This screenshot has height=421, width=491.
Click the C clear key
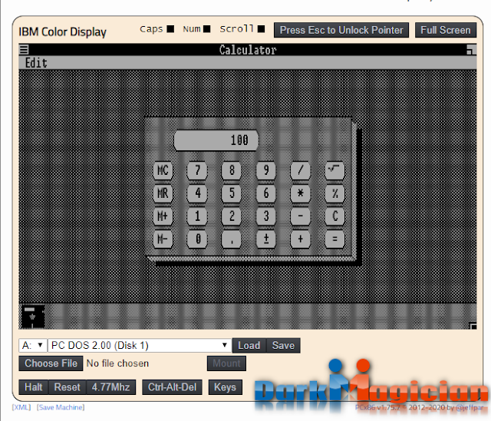tap(334, 216)
